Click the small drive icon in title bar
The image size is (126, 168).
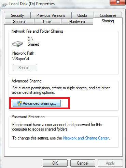4,4
